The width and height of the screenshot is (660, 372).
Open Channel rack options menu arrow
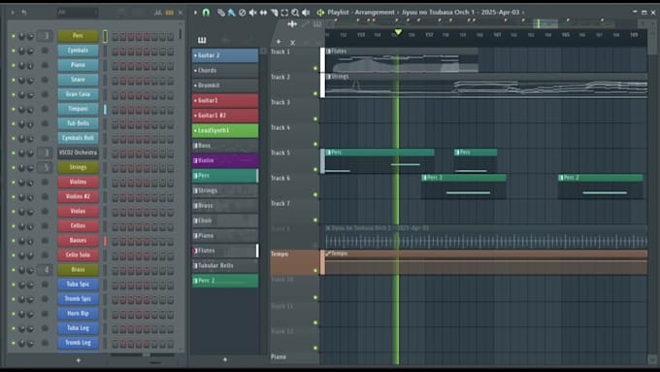pyautogui.click(x=13, y=13)
